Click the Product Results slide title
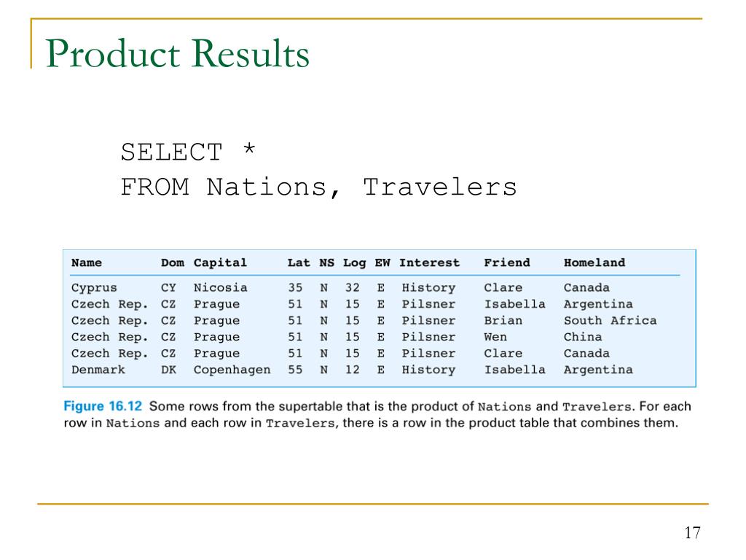The image size is (746, 560). pos(178,53)
